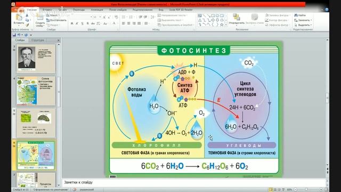Screen dimensions: 341x192
Task: Open the line spacing dropdown
Action: coord(152,17)
